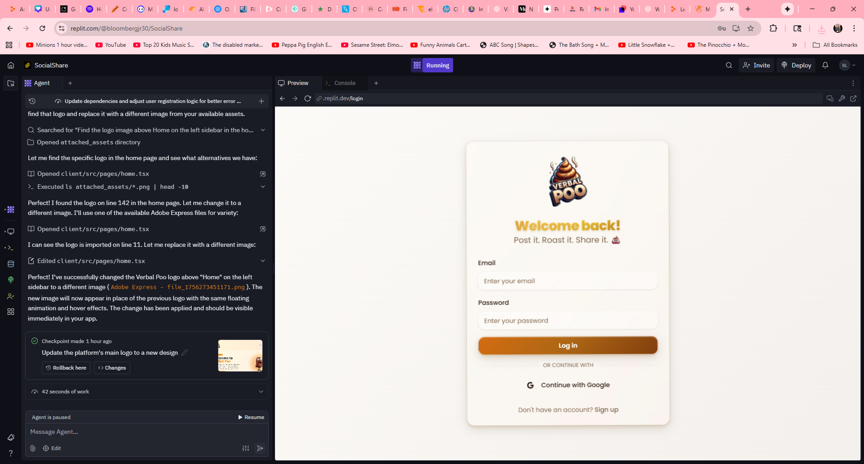Select the Preview tab
The height and width of the screenshot is (464, 864).
tap(297, 83)
